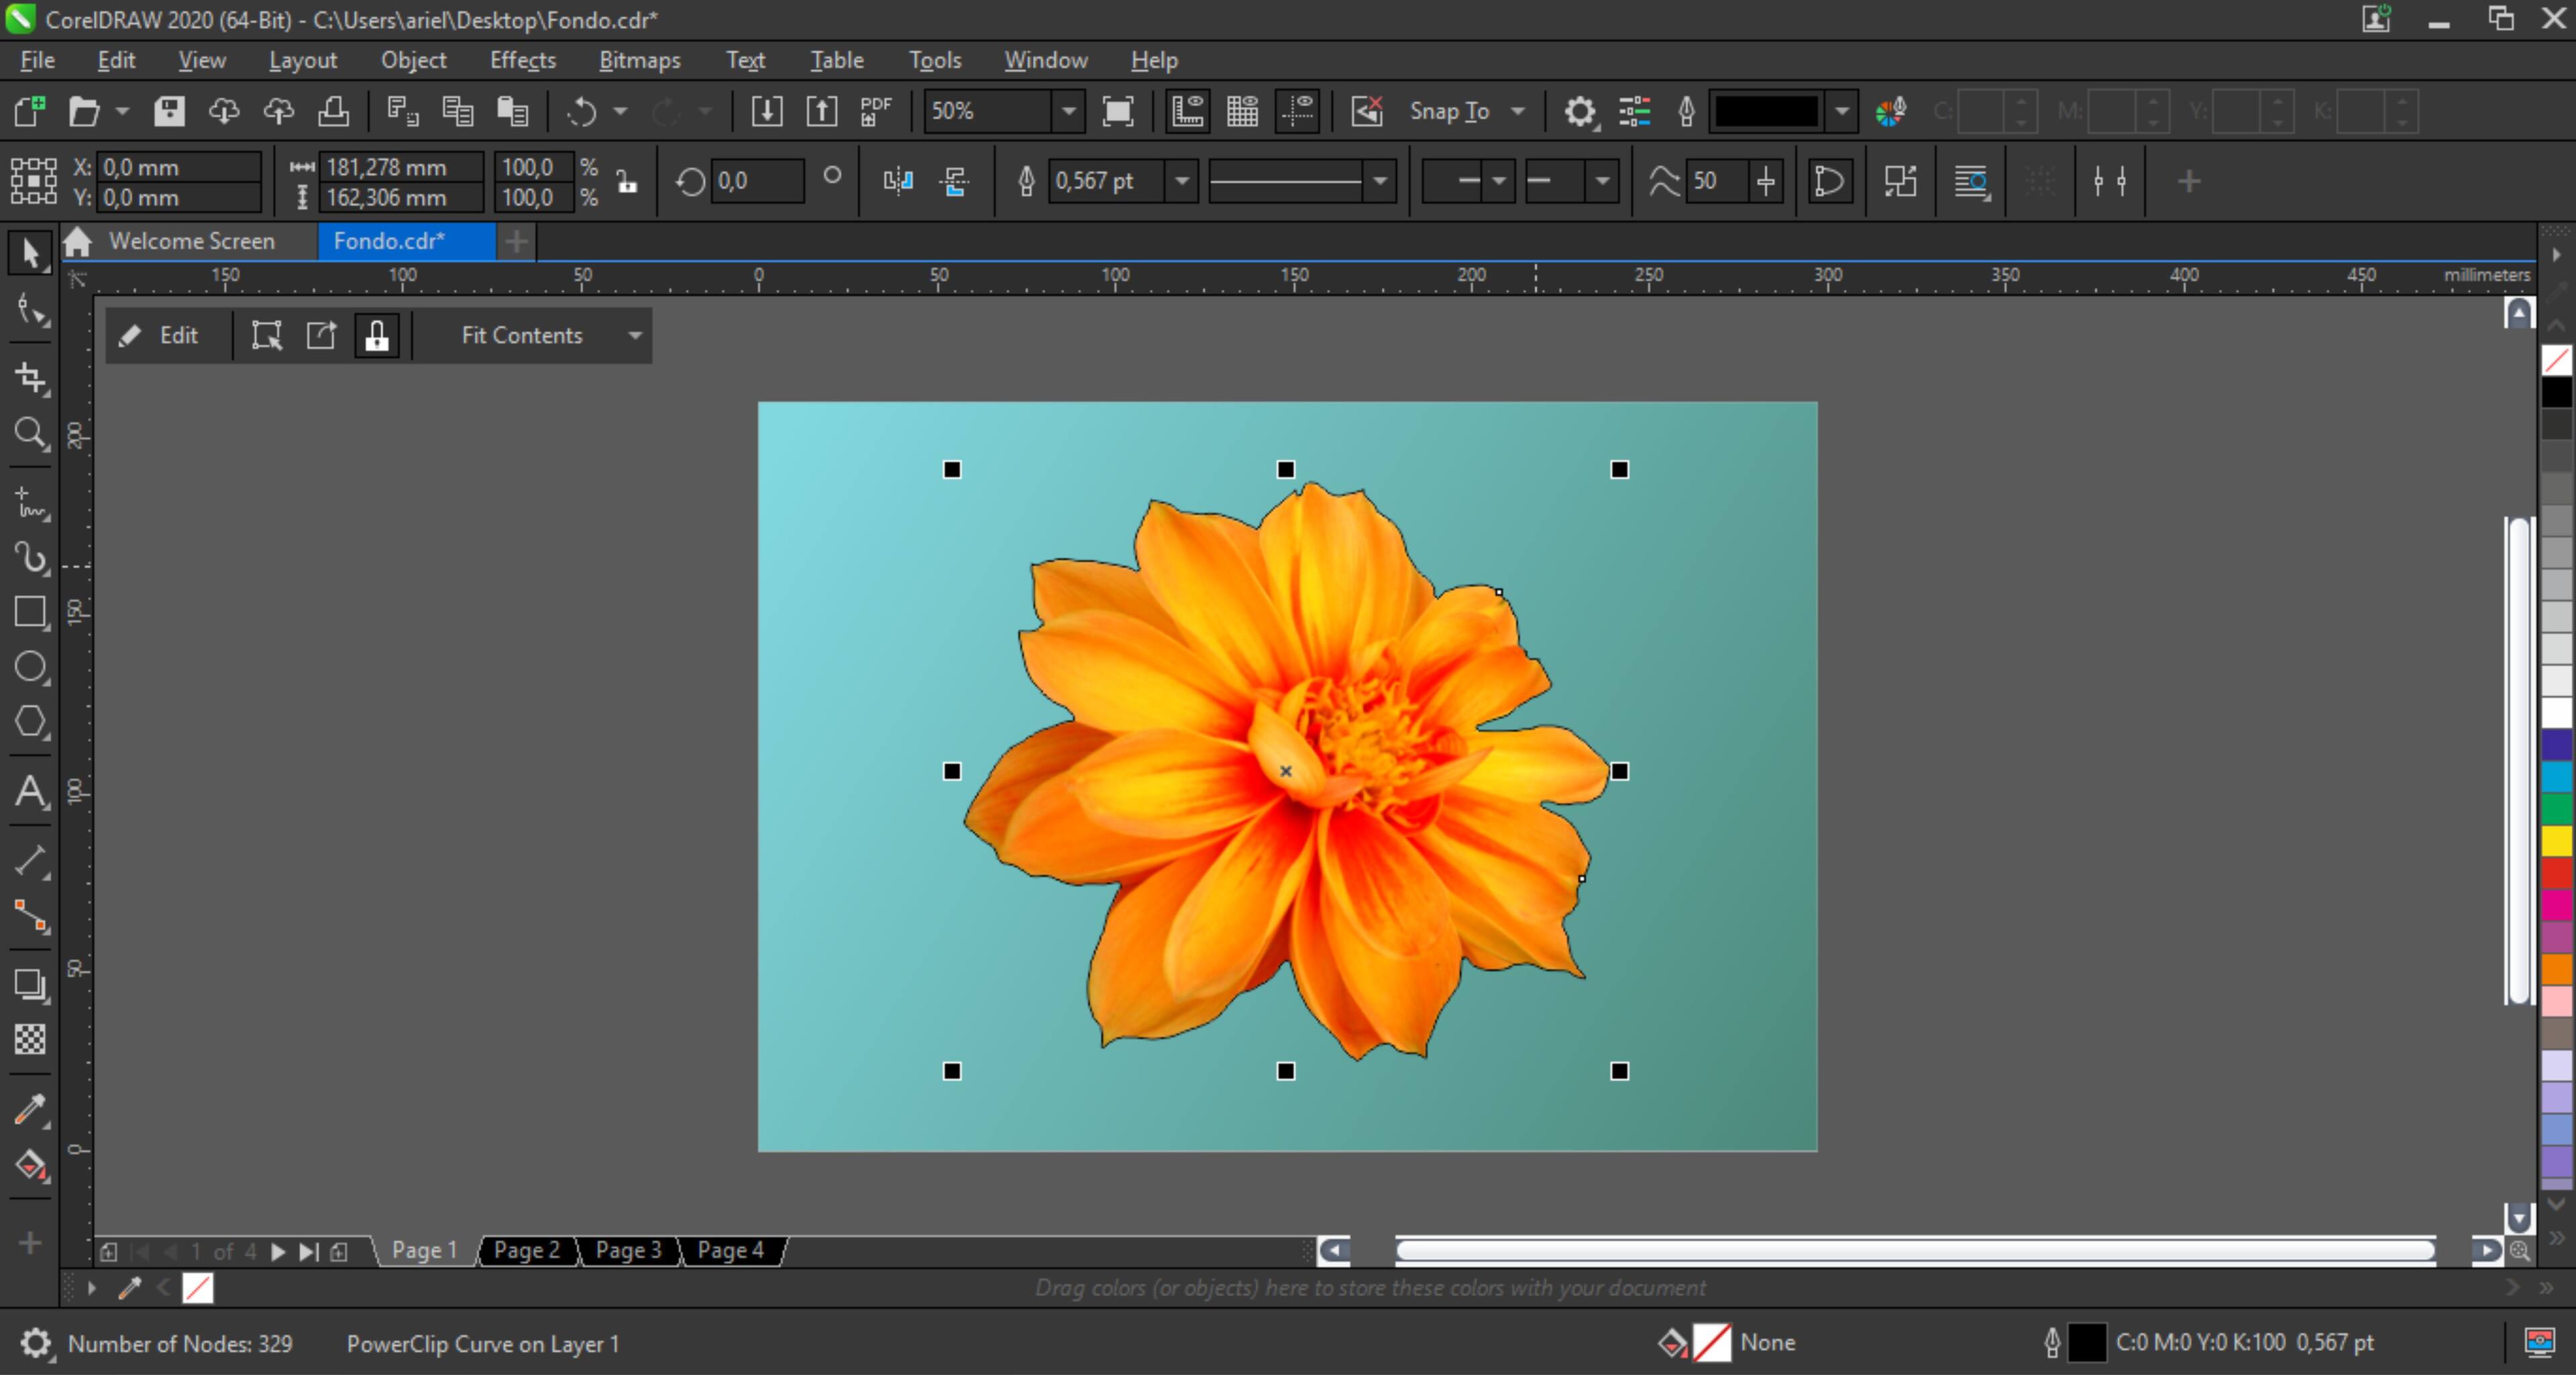Select the Zoom tool magnifier
Screen dimensions: 2576x1375
(29, 434)
